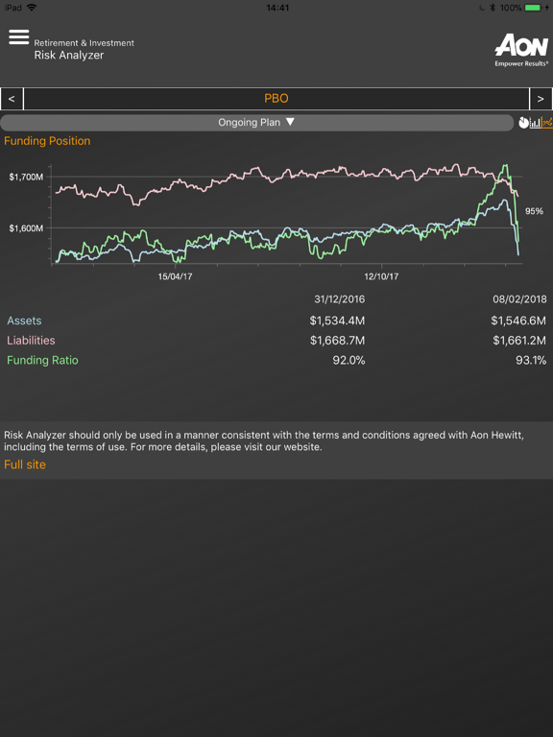Tap the $1,668.7M liabilities value

pyautogui.click(x=337, y=341)
